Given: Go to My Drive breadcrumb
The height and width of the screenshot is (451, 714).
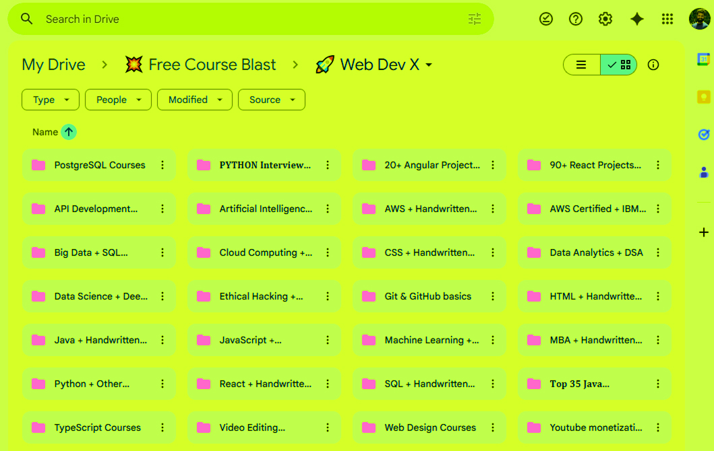Looking at the screenshot, I should coord(54,65).
